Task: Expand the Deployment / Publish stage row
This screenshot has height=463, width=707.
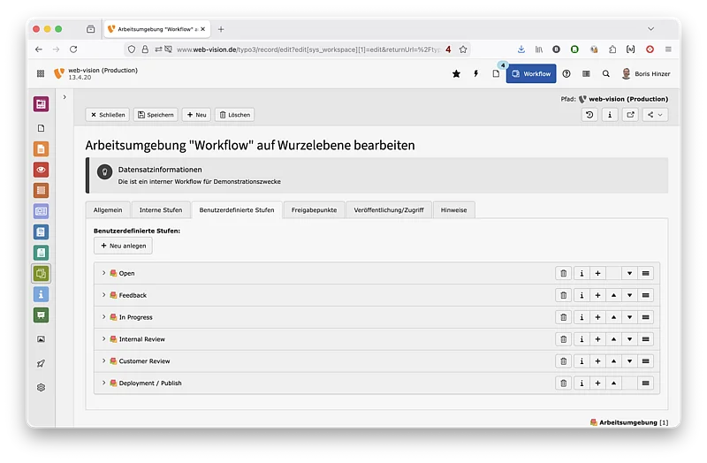Action: click(103, 383)
